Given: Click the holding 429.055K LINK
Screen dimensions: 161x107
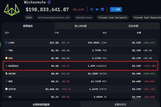Looking at the screenshot, I should [97, 43].
